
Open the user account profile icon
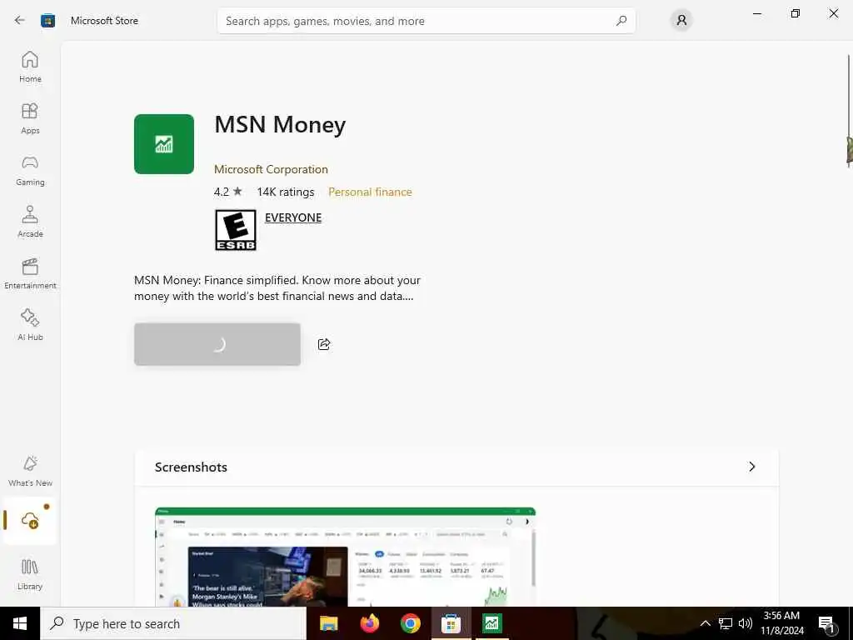(681, 21)
